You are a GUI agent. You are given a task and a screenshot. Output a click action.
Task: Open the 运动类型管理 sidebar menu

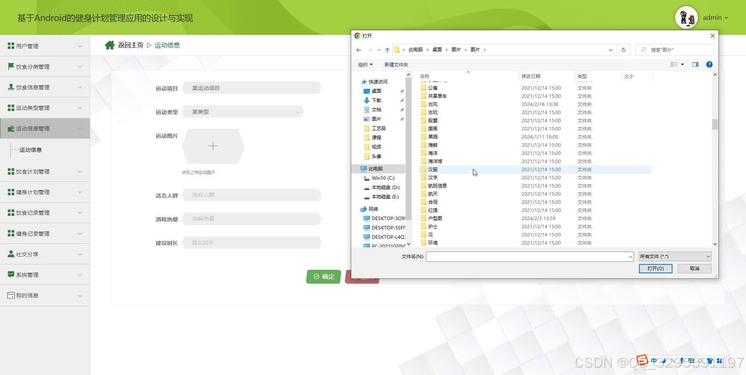(45, 108)
